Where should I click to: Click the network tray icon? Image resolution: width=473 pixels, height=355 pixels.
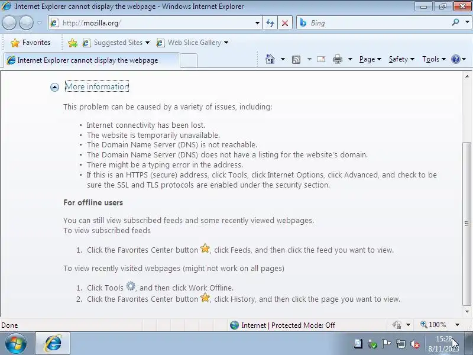click(x=401, y=344)
